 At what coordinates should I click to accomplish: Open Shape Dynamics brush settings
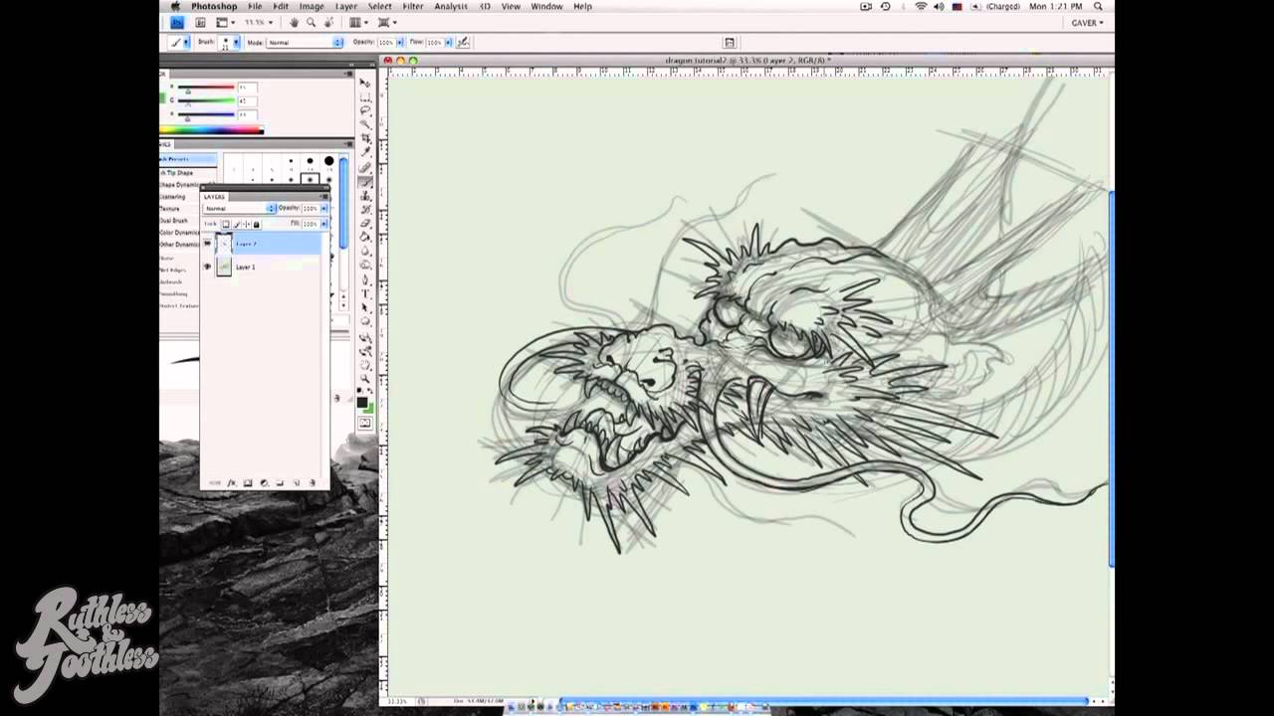(x=180, y=185)
